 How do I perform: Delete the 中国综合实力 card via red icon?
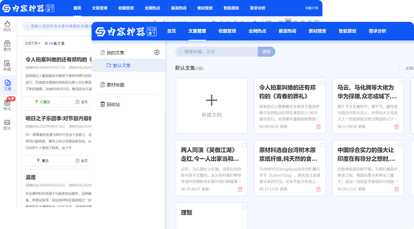coord(397,189)
